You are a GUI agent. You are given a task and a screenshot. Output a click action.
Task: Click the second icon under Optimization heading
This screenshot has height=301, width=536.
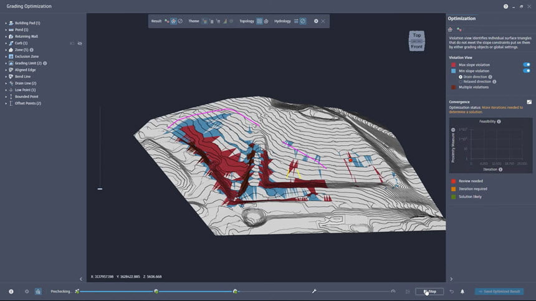pyautogui.click(x=459, y=30)
